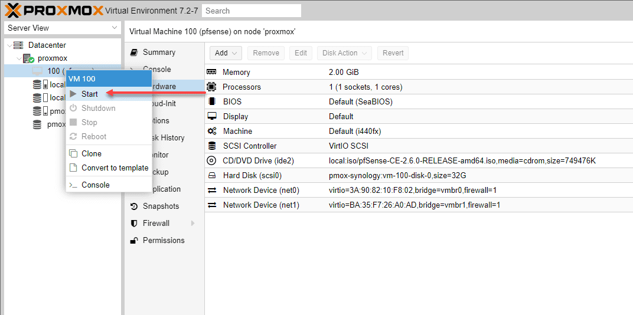Collapse the proxmox node tree
This screenshot has width=633, height=315.
(18, 58)
